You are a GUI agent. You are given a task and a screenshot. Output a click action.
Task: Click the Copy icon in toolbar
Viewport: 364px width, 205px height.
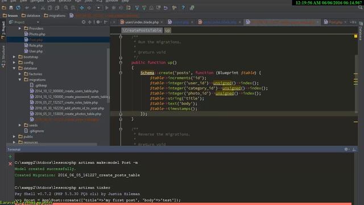(x=49, y=8)
